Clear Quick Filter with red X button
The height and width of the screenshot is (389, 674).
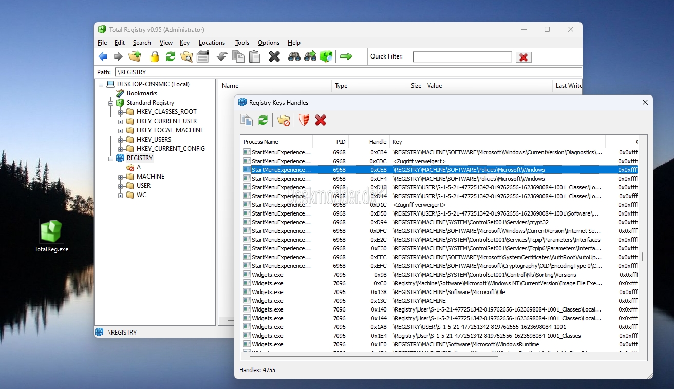[523, 57]
